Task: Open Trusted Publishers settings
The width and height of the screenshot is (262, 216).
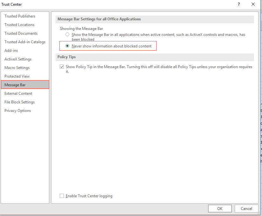Action: (x=20, y=16)
